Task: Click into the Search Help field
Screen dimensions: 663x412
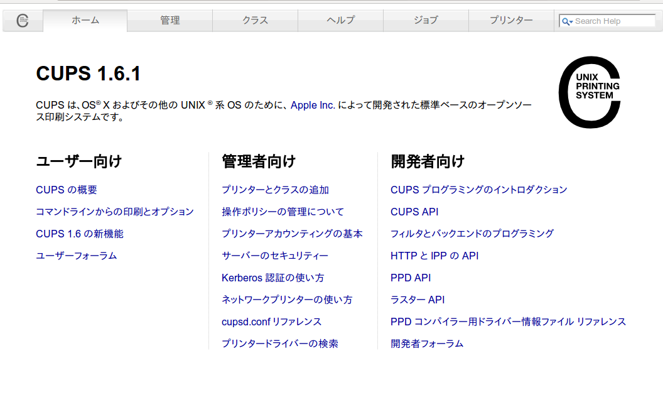Action: [x=613, y=21]
